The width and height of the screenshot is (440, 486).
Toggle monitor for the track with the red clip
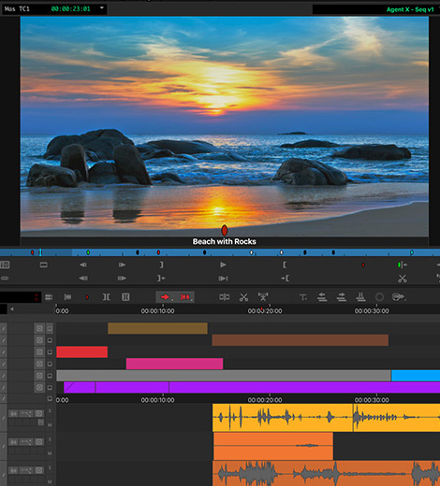[x=50, y=352]
